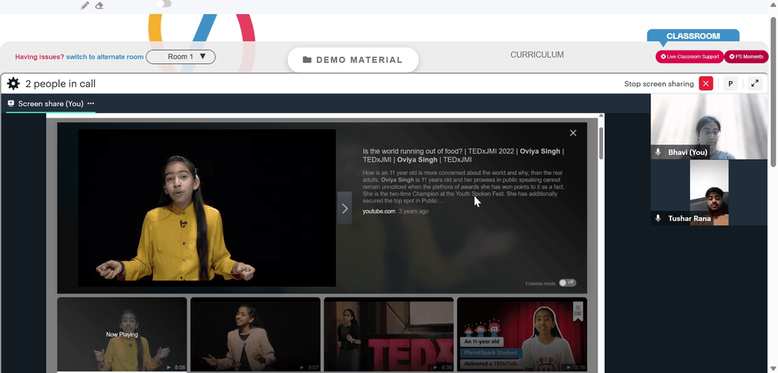Turn on Cinema mode toggle
This screenshot has height=373, width=778.
click(567, 283)
